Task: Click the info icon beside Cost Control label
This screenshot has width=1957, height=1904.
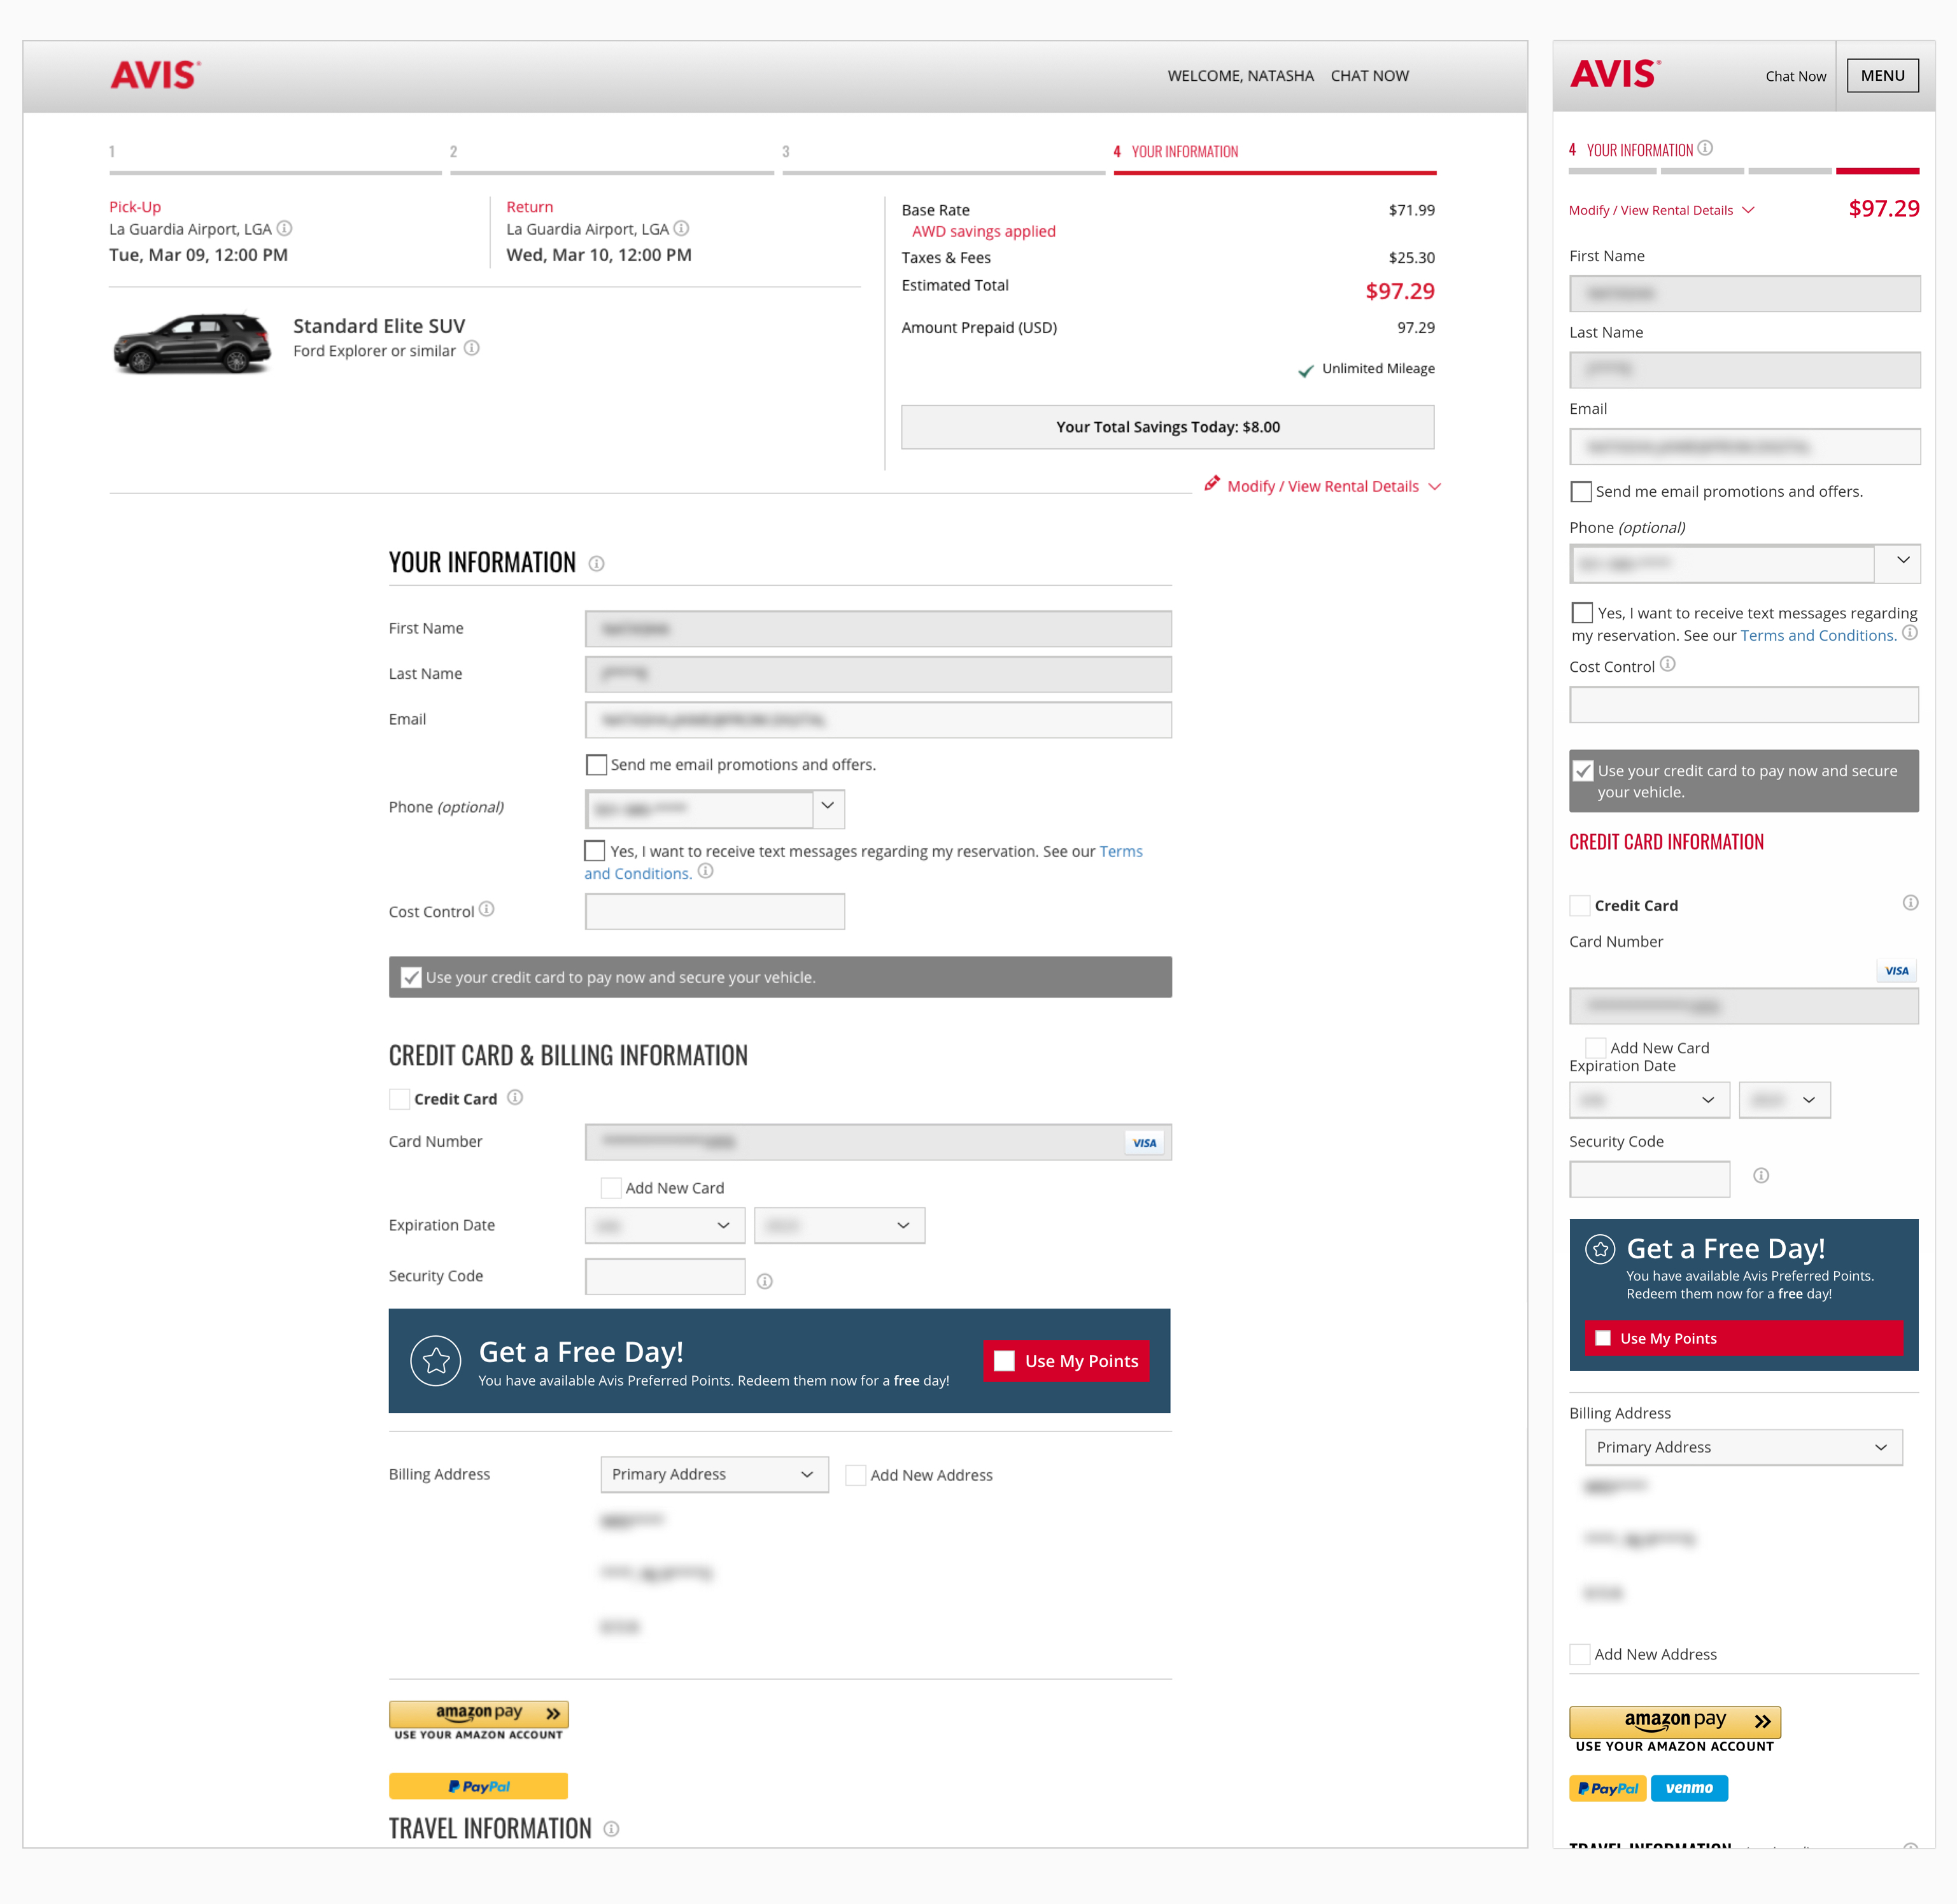Action: 487,909
